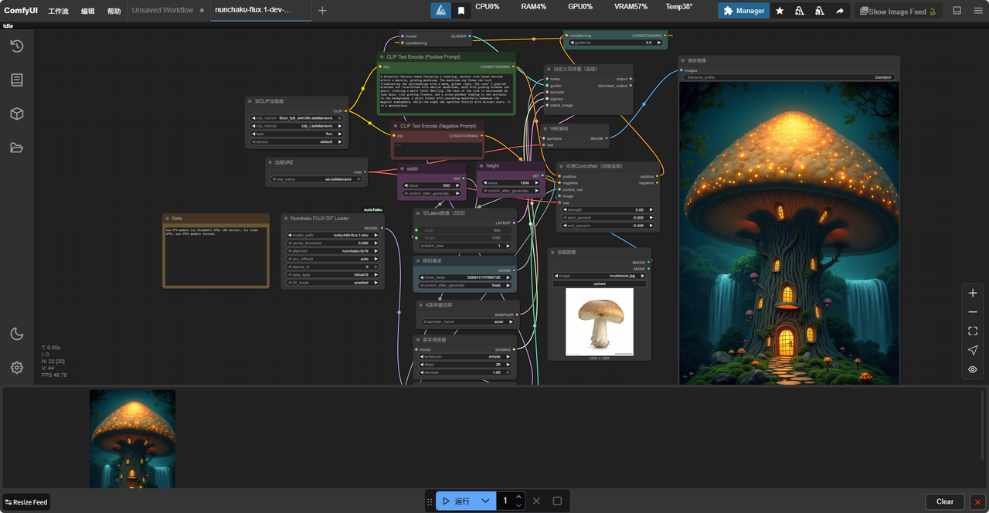Toggle dark theme with the moon icon
This screenshot has height=513, width=989.
16,334
